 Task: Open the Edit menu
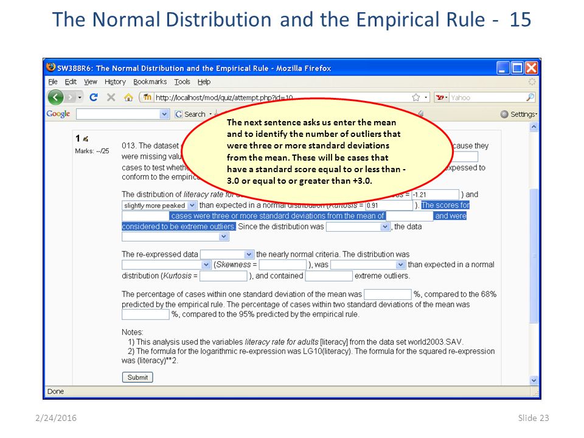point(71,82)
